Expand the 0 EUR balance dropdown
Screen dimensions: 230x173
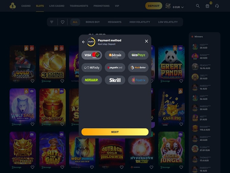(178, 7)
